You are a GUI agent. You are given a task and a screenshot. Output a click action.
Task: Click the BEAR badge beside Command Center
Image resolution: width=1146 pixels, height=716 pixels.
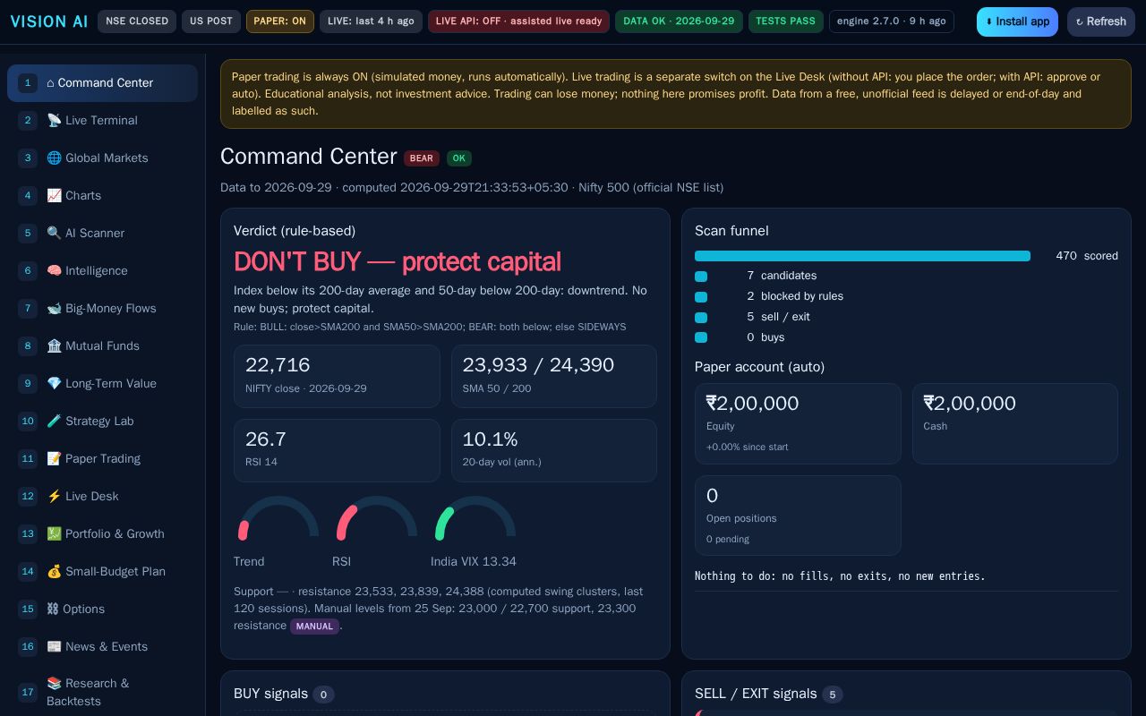422,158
